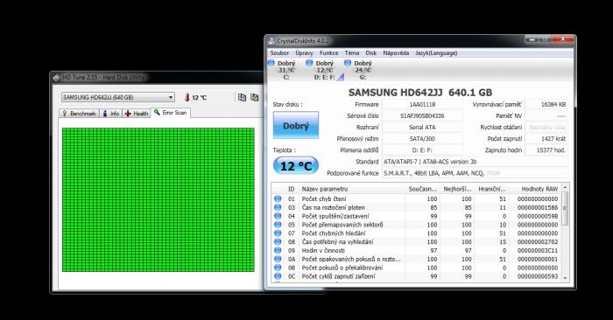The image size is (613, 320).
Task: Click the S.M.A.R.T. list scrollbar down arrow
Action: tap(565, 277)
